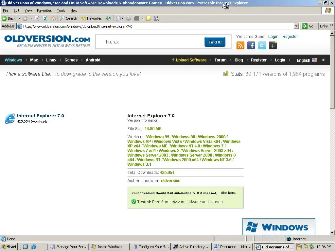Click the top Login link beside Welcome Guest
Image resolution: width=335 pixels, height=251 pixels.
[273, 37]
